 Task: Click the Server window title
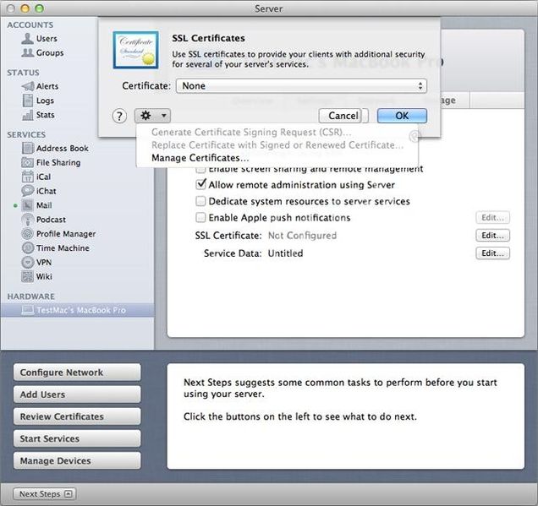point(269,8)
